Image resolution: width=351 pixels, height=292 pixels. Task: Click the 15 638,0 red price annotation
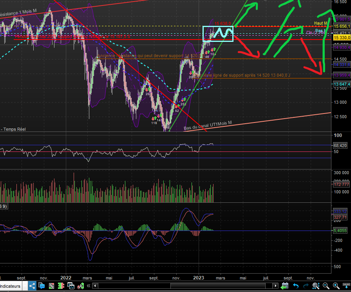tap(223, 23)
